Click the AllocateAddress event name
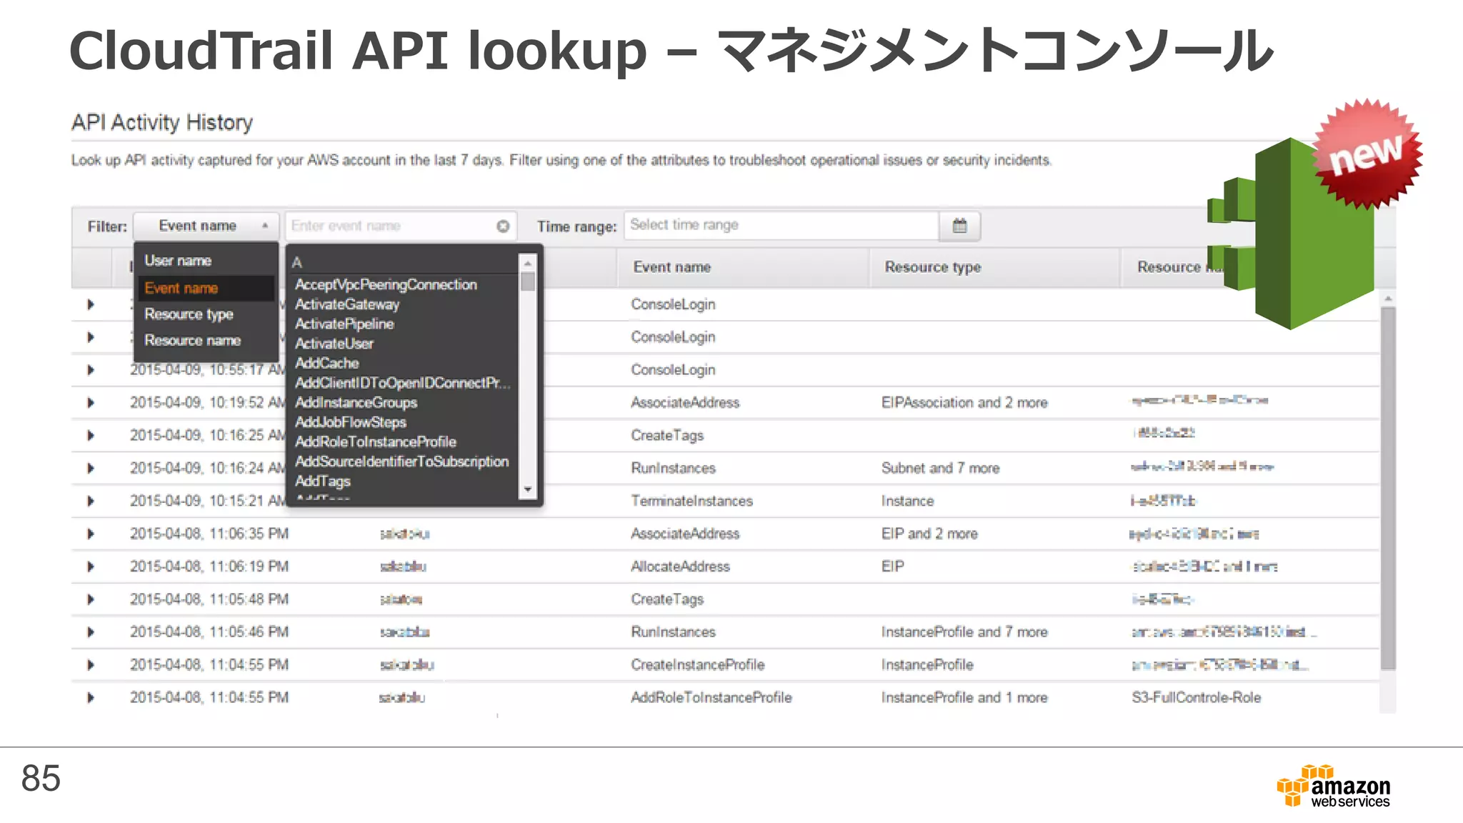1463x823 pixels. pyautogui.click(x=680, y=567)
